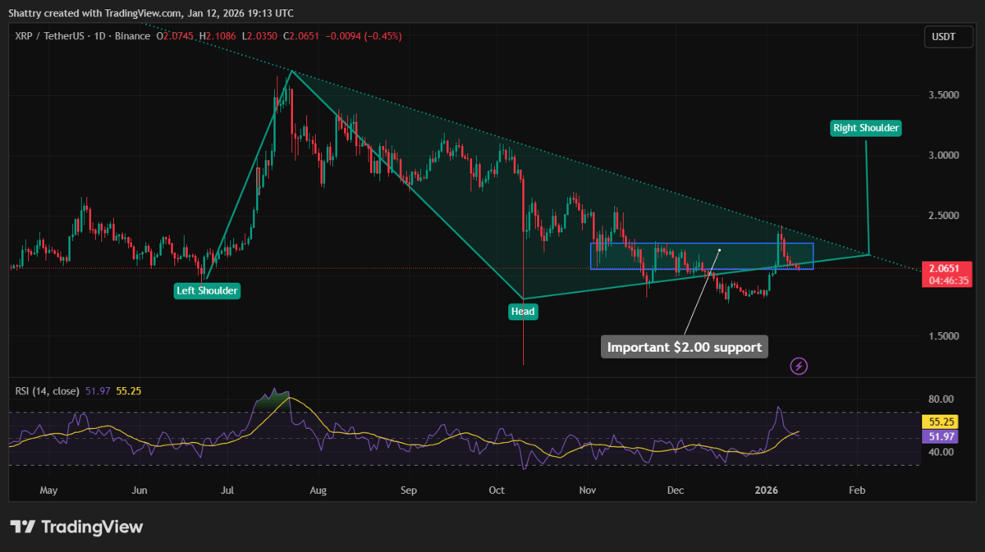Open instant order placement via lightning bolt icon
Screen dimensions: 985x552
[x=799, y=365]
